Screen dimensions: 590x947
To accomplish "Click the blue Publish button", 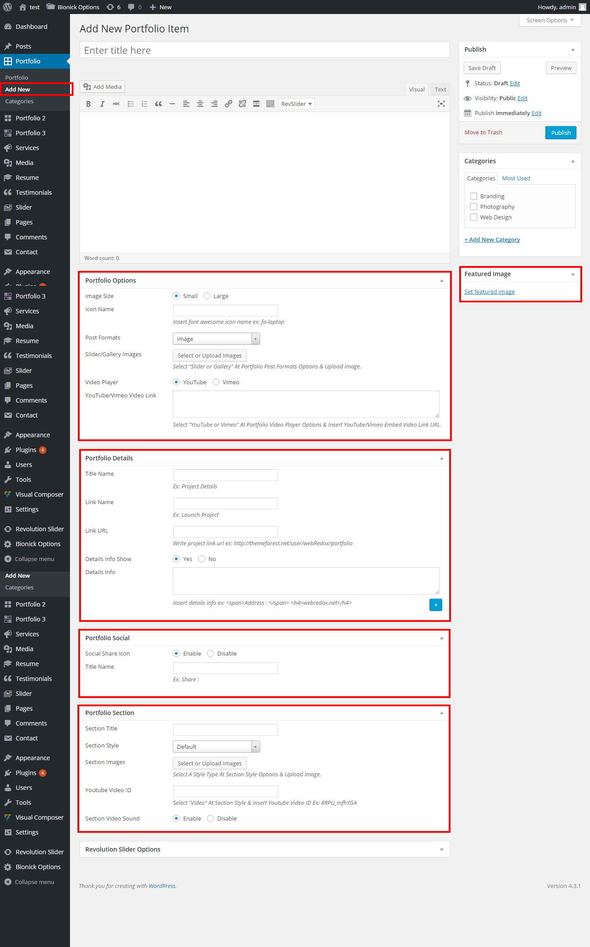I will [x=560, y=133].
